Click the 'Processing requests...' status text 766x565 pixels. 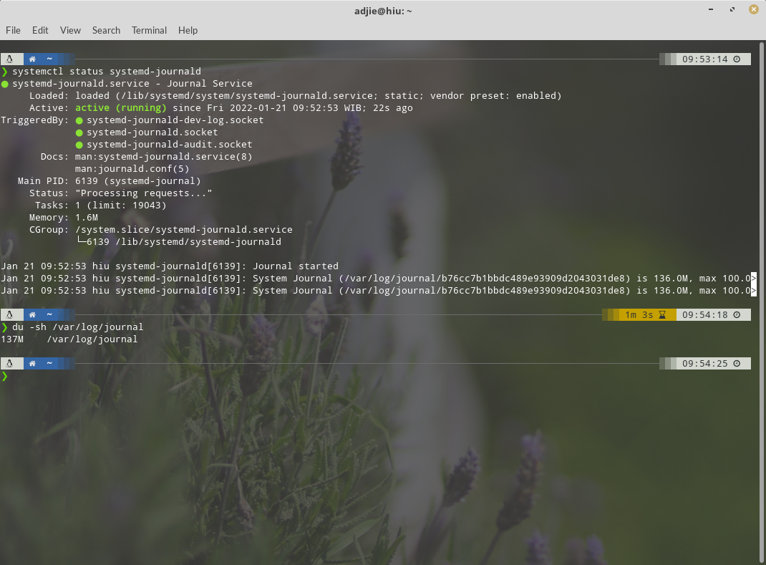pyautogui.click(x=144, y=193)
